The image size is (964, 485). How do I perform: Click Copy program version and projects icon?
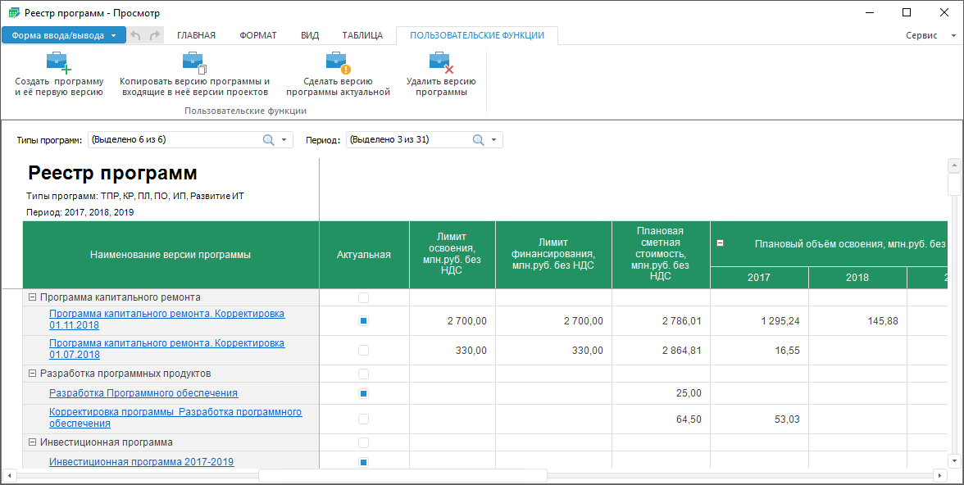pyautogui.click(x=194, y=62)
